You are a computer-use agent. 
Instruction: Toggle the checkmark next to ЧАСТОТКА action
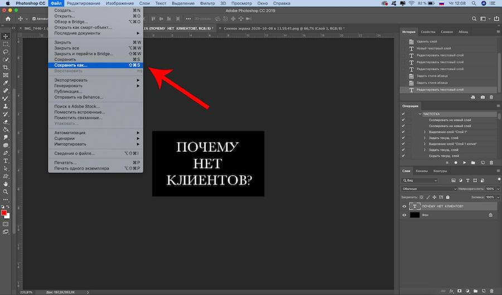click(x=404, y=114)
